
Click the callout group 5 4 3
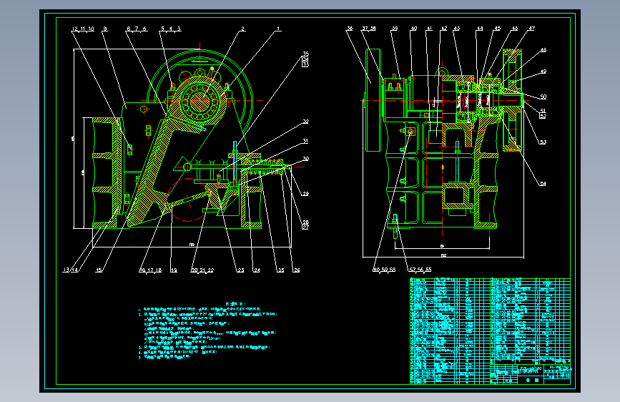click(x=170, y=29)
